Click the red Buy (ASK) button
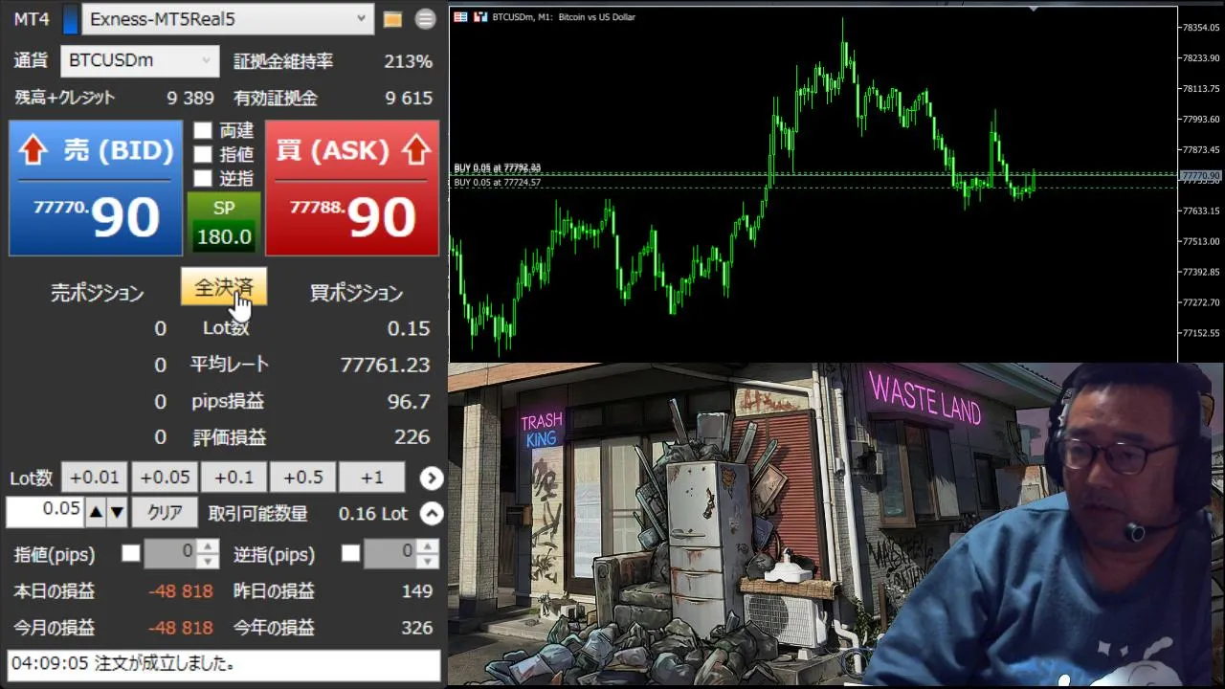The width and height of the screenshot is (1225, 689). click(x=352, y=188)
